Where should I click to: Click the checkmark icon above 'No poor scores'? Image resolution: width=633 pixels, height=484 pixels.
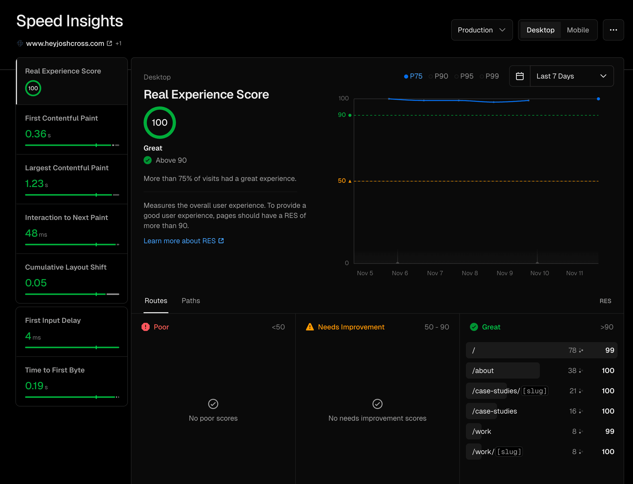213,404
